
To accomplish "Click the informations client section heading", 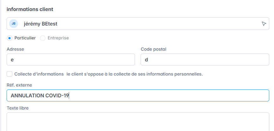I will 30,9.
